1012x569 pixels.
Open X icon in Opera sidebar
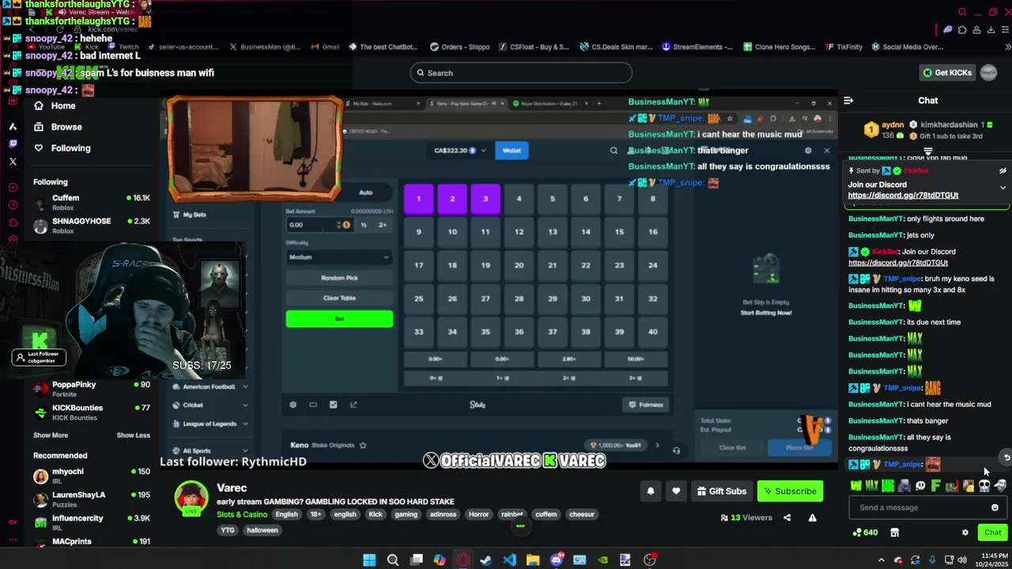pos(13,161)
